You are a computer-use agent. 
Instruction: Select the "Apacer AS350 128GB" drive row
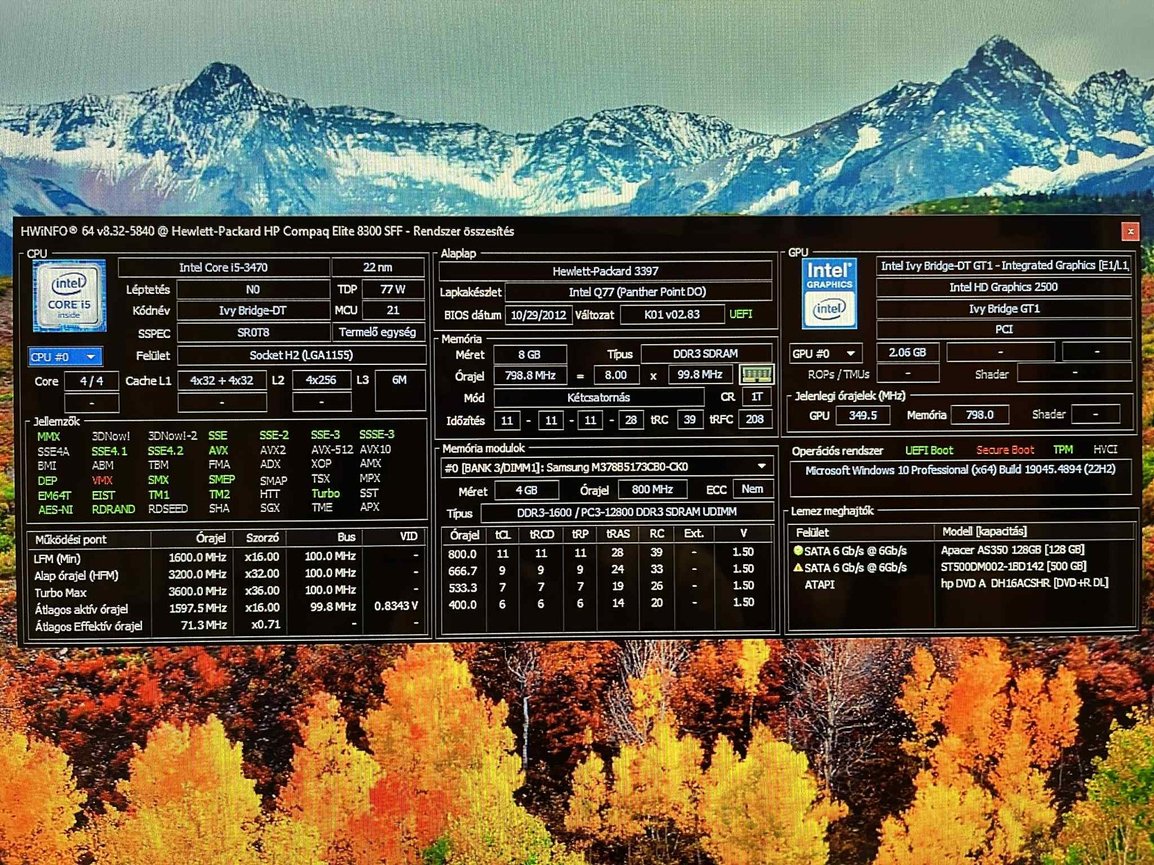pyautogui.click(x=964, y=550)
